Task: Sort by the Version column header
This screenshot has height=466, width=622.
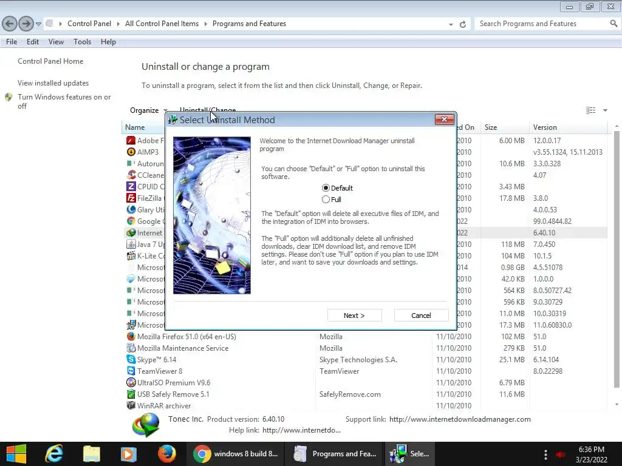Action: 568,127
